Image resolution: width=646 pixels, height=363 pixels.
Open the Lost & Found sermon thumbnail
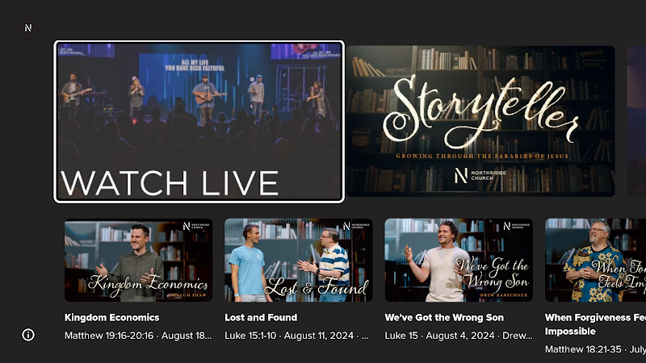298,260
